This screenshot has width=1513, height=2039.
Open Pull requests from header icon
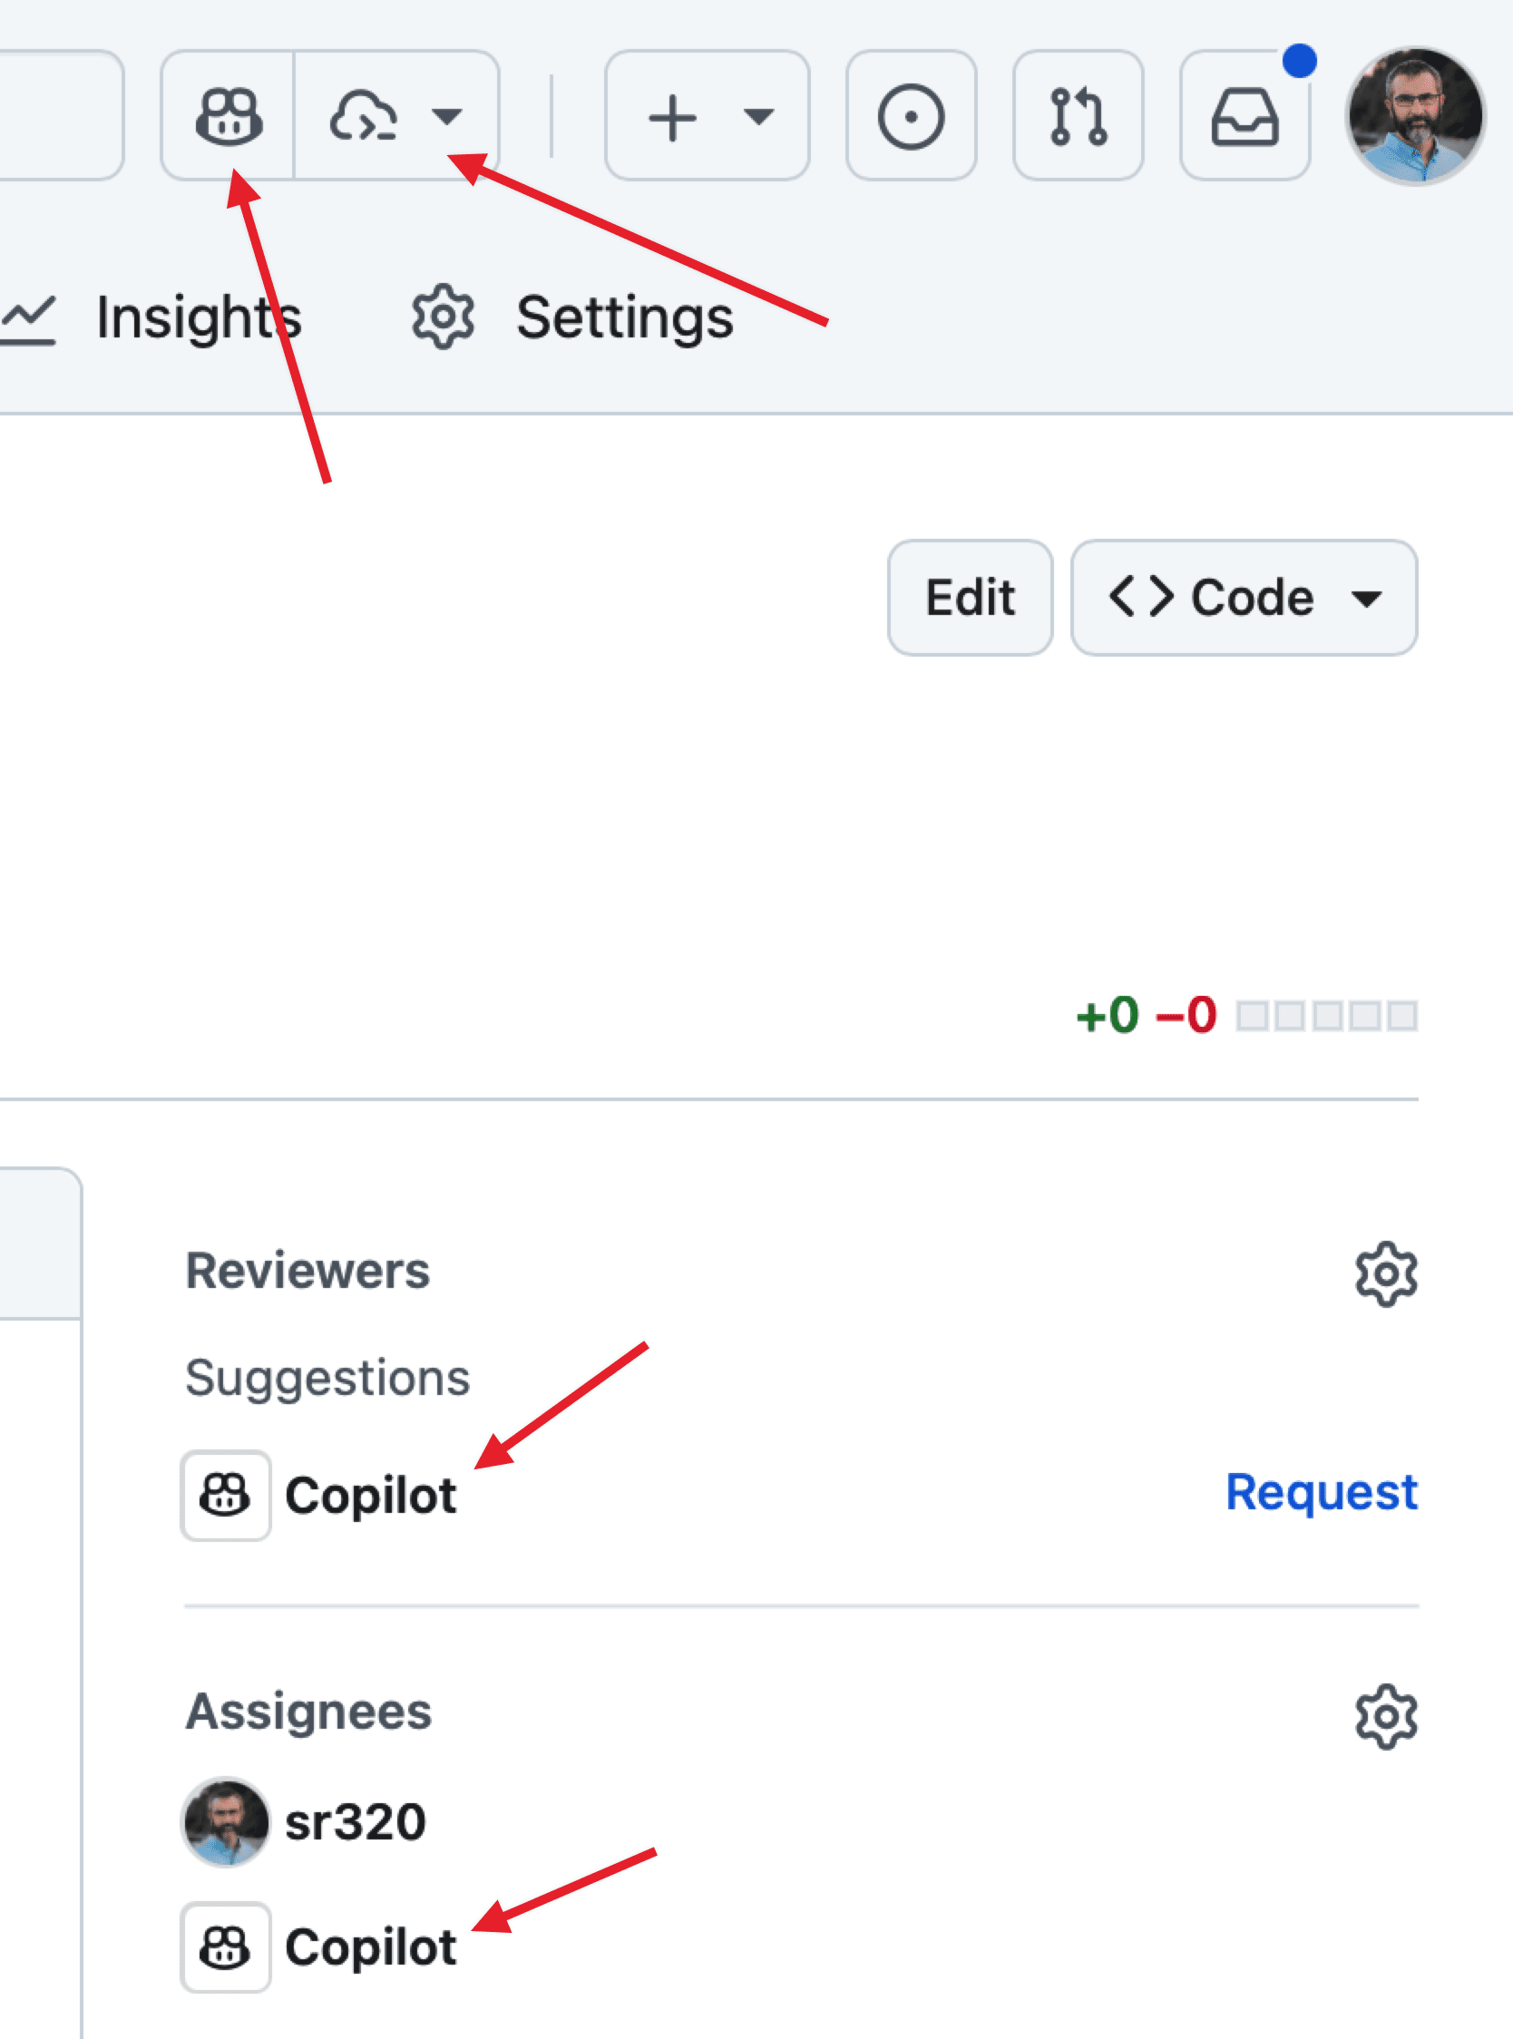(x=1078, y=116)
